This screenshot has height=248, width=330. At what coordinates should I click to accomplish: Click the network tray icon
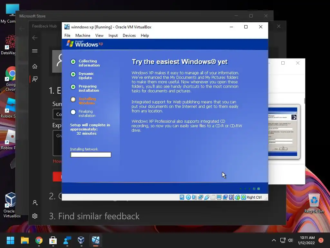click(283, 240)
